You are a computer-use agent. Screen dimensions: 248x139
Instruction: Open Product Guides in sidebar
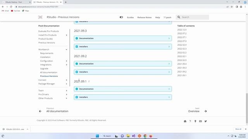[46, 39]
